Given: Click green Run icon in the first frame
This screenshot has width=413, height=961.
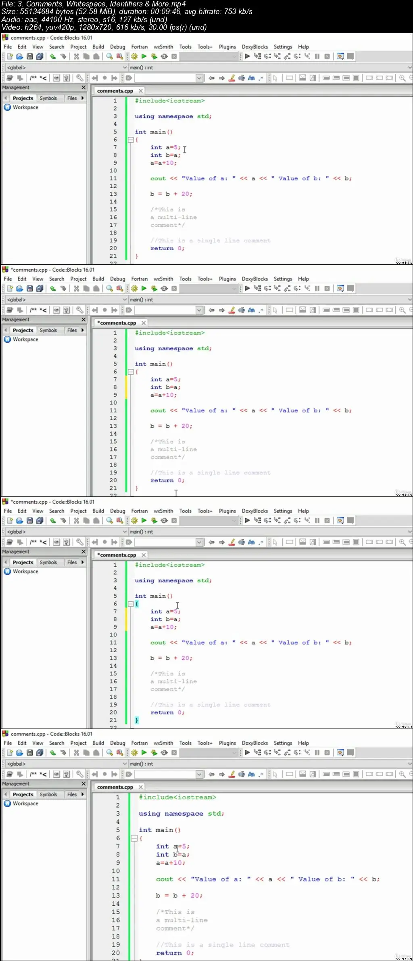Looking at the screenshot, I should tap(144, 57).
